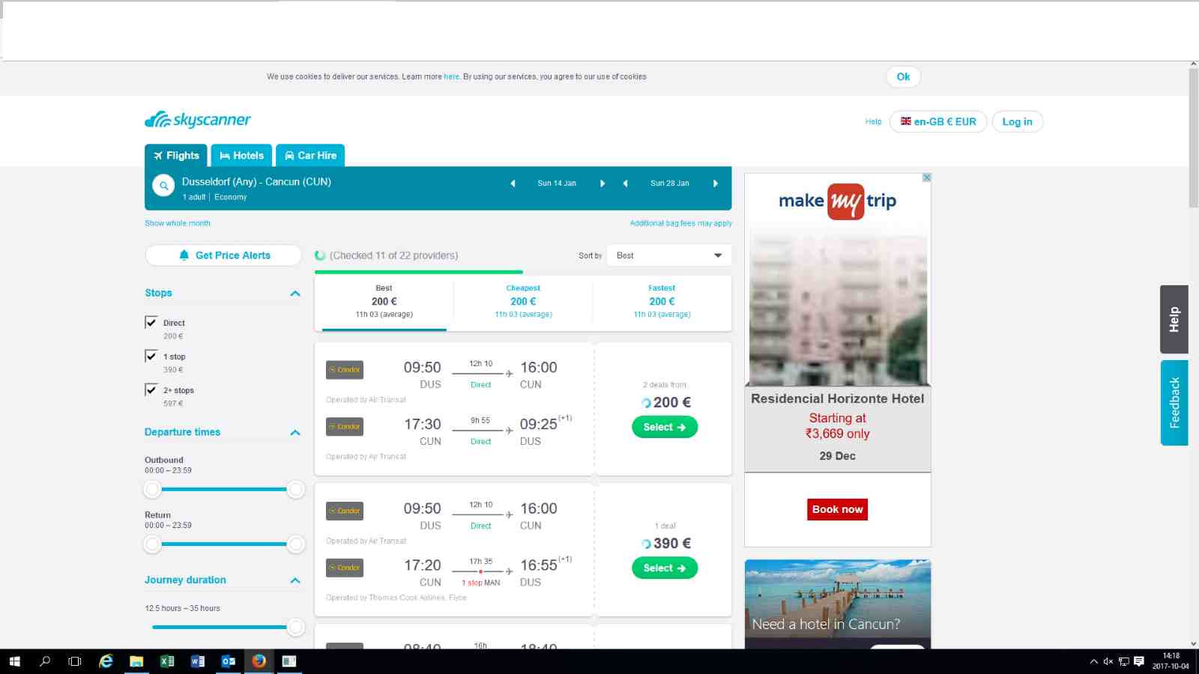Click the Skyscanner logo
The image size is (1199, 674).
198,120
